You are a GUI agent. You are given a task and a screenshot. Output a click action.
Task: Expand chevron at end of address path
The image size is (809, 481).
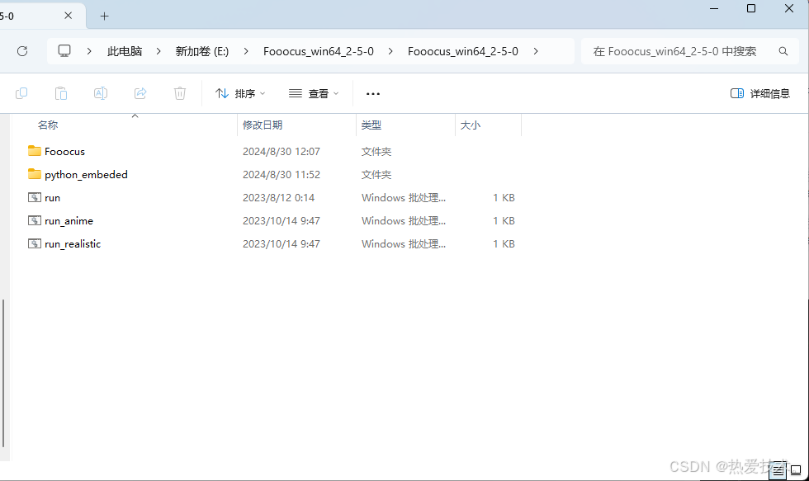pos(536,51)
